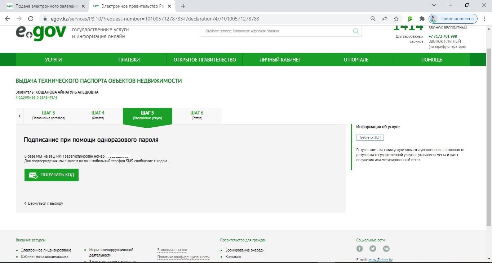This screenshot has height=263, width=492.
Task: Click the Требуется ЭЦП badge
Action: coord(370,137)
